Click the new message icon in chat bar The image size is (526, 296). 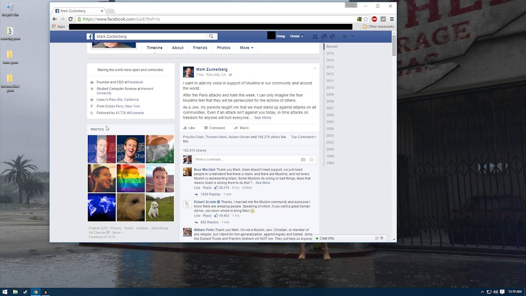[377, 238]
